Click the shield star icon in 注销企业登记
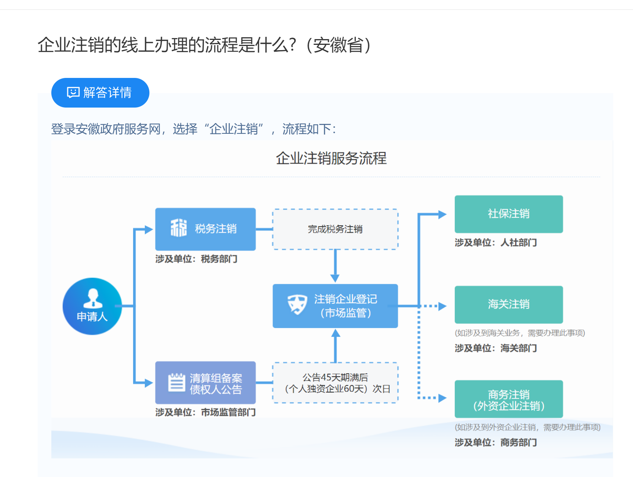 [x=297, y=305]
